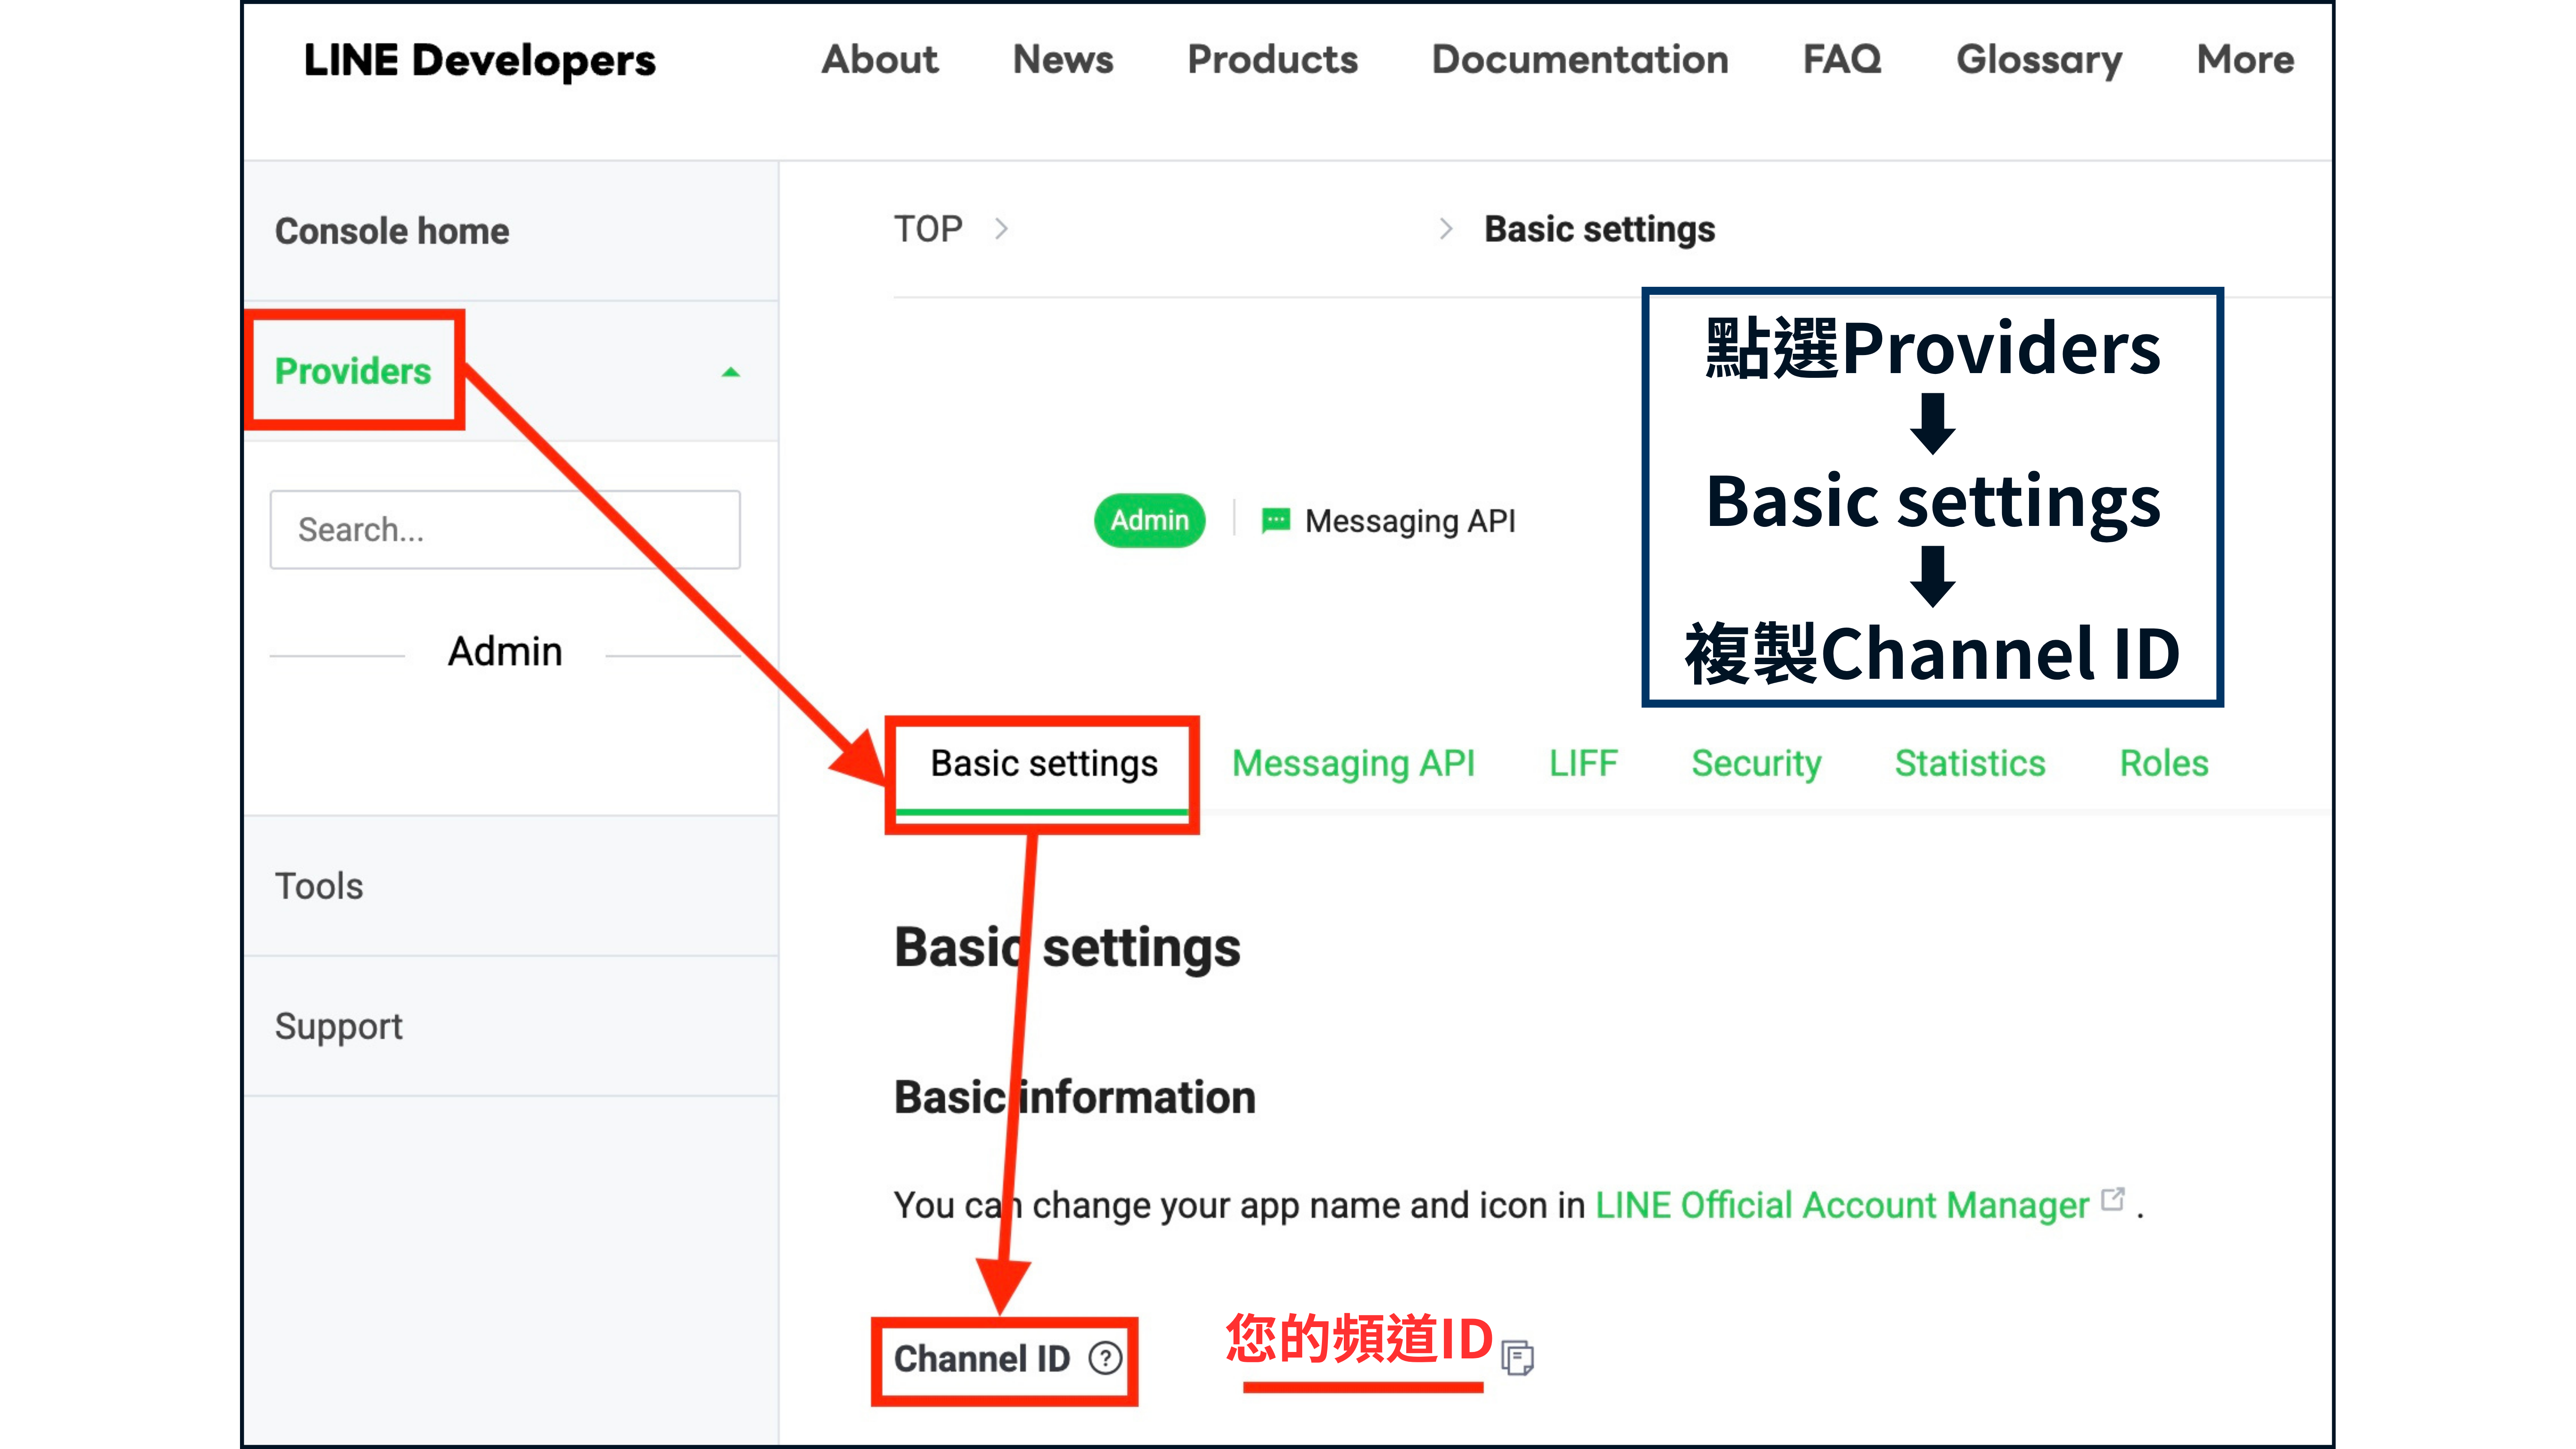This screenshot has height=1449, width=2576.
Task: Click the Channel ID help question-mark icon
Action: [x=1105, y=1358]
